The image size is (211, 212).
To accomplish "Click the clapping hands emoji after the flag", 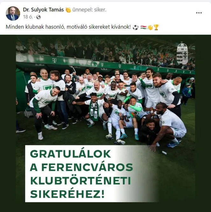I will [x=150, y=27].
